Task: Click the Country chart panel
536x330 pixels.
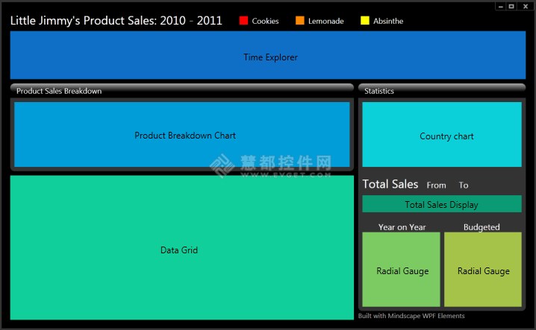Action: pos(442,134)
